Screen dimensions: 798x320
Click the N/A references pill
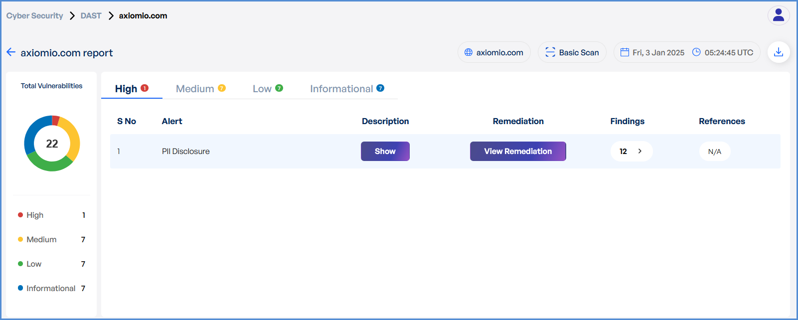click(x=714, y=152)
